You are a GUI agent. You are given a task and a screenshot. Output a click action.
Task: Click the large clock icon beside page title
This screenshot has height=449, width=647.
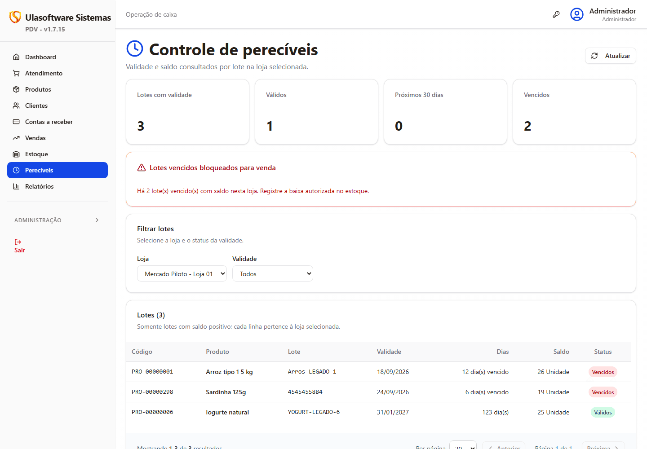pyautogui.click(x=135, y=48)
